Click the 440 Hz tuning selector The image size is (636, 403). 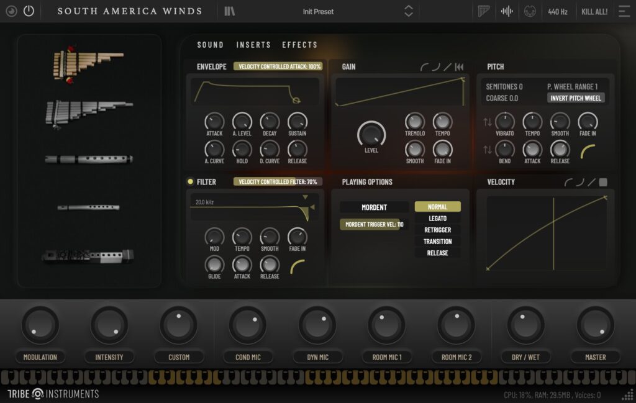coord(558,12)
